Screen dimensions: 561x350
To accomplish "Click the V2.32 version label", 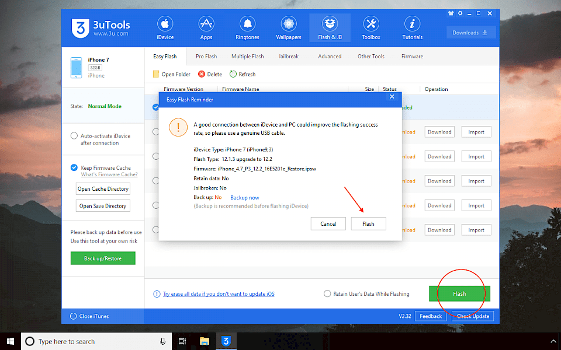I will click(x=405, y=316).
